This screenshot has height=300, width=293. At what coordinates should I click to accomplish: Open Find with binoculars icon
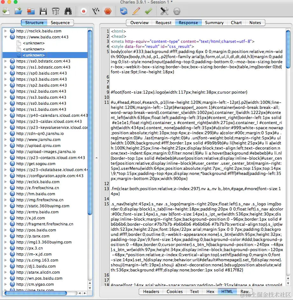point(68,11)
